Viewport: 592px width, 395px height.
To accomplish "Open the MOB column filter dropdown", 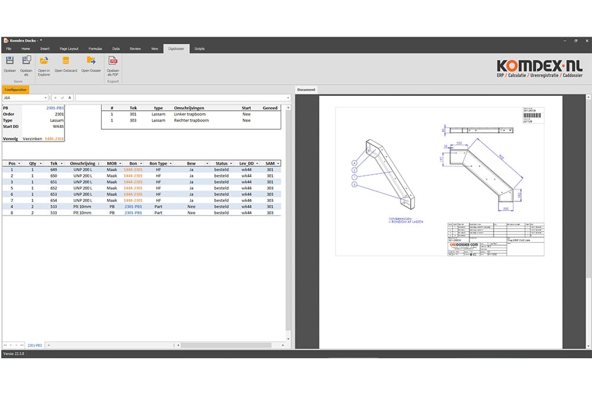I will pyautogui.click(x=120, y=163).
